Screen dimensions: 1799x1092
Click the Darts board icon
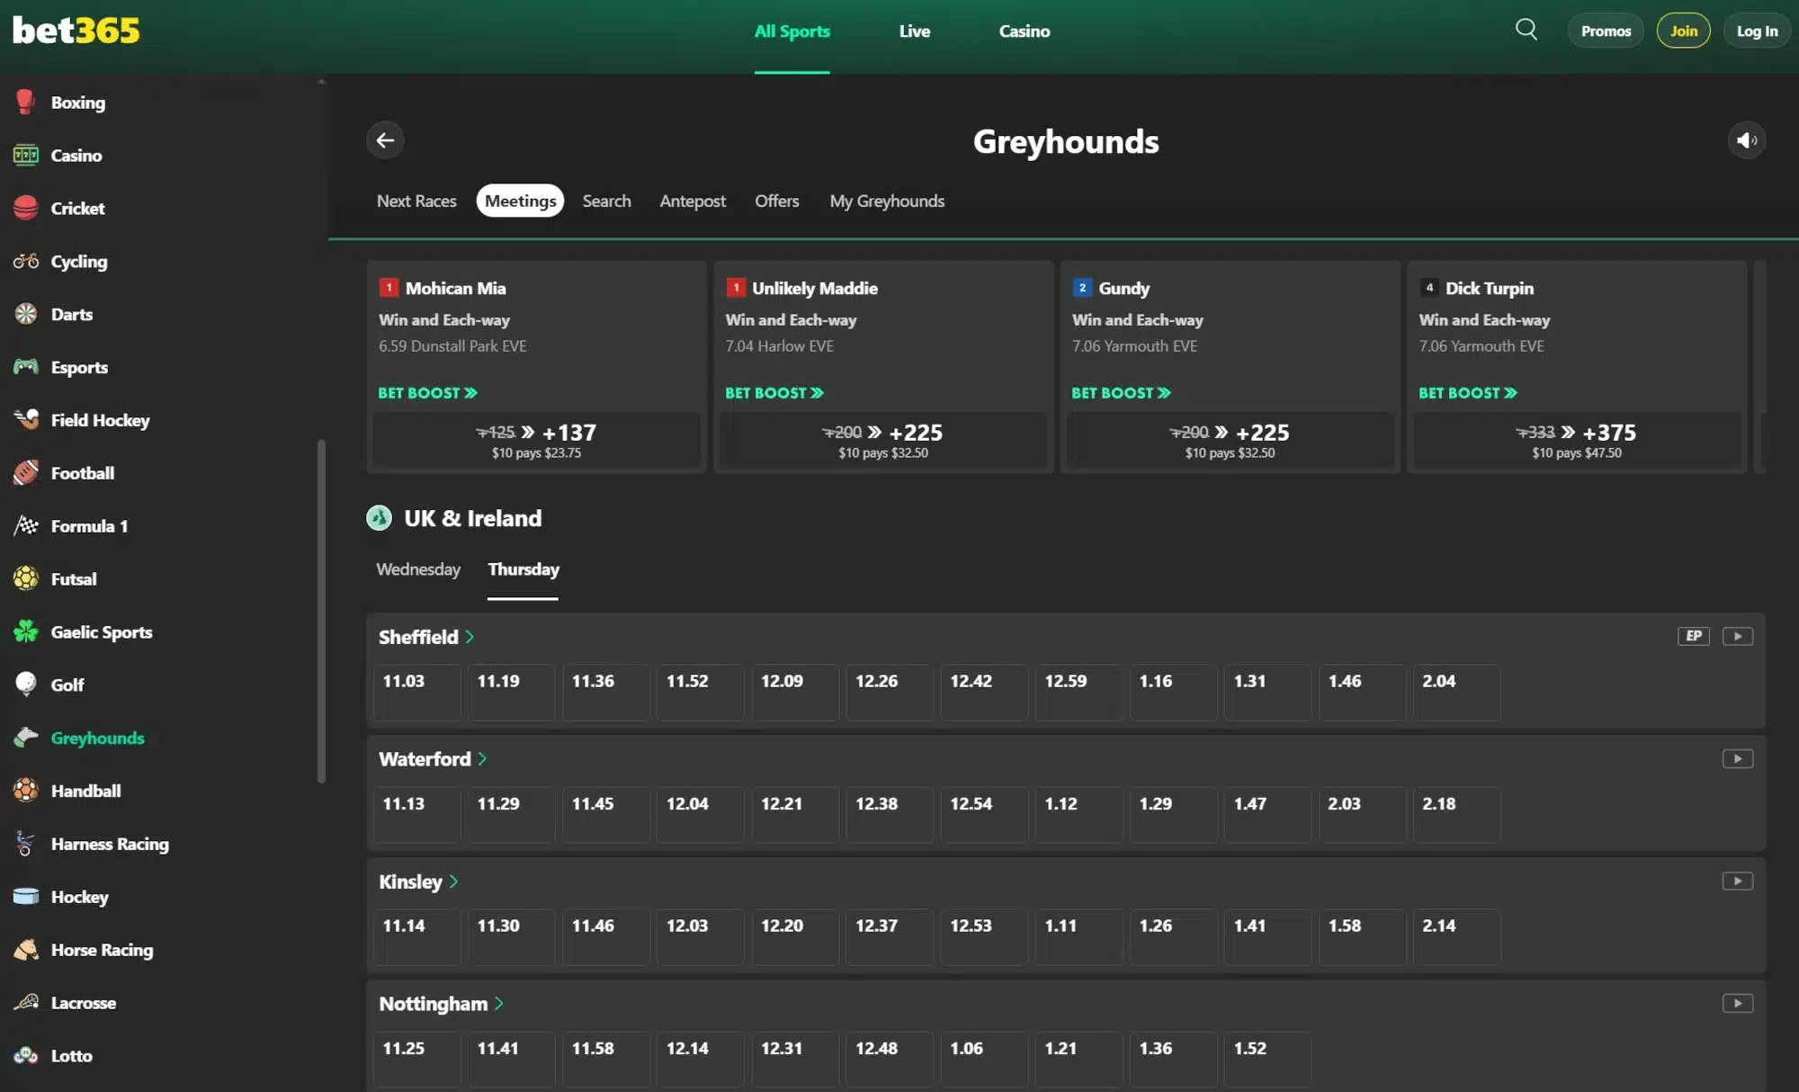25,314
